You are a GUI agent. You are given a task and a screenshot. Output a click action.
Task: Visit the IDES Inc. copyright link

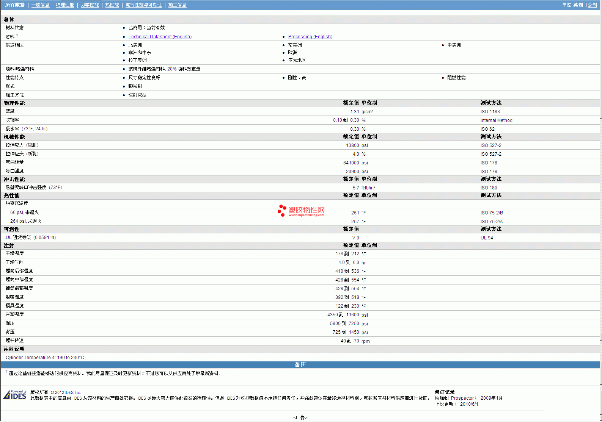(73, 392)
